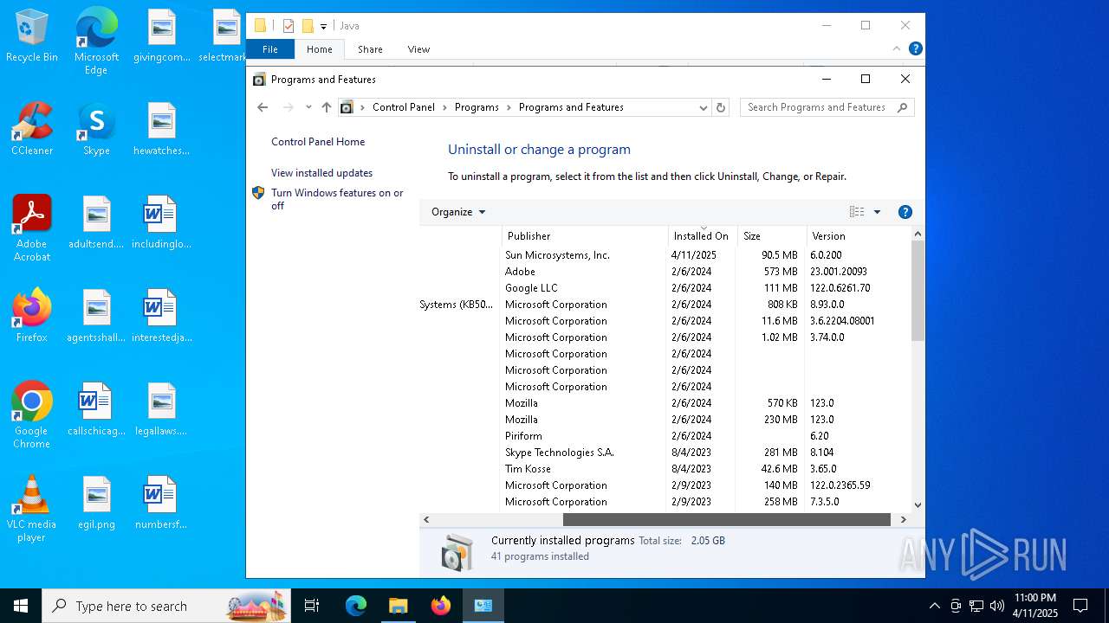Select the Tim Kosse program row

[665, 469]
